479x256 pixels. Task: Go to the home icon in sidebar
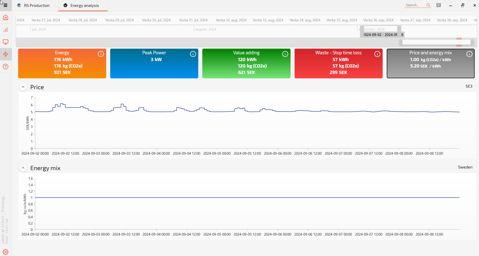(x=6, y=18)
